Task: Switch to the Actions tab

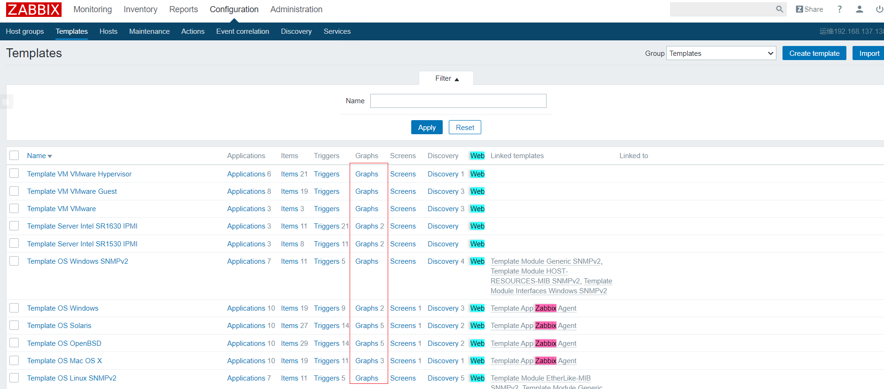Action: (193, 31)
